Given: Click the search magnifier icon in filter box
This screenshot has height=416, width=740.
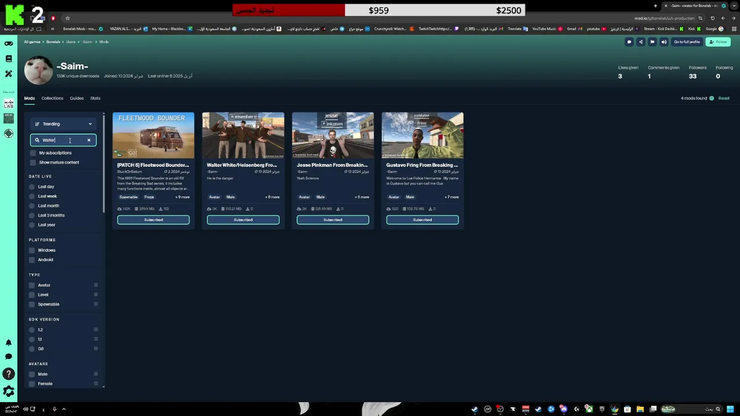Looking at the screenshot, I should coord(37,140).
